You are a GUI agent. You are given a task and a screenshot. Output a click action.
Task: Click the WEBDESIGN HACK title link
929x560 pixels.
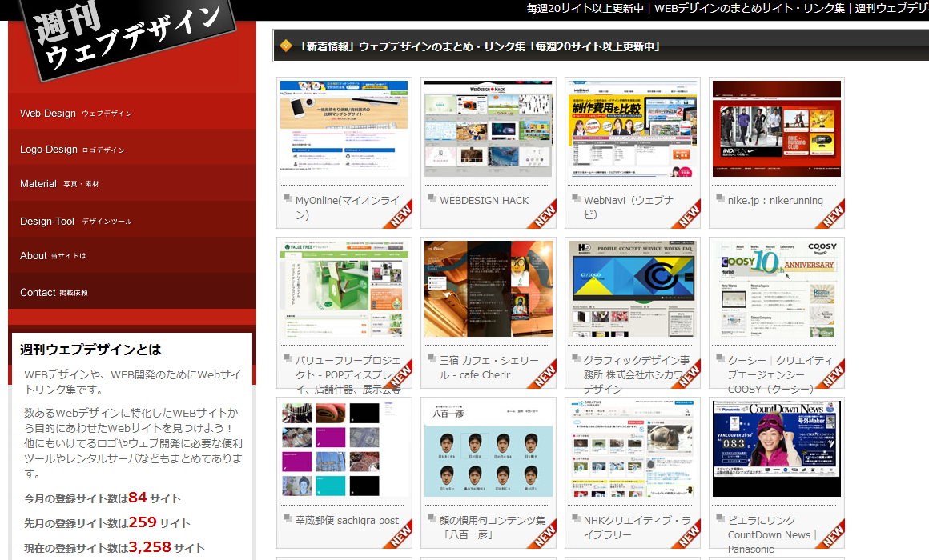484,201
